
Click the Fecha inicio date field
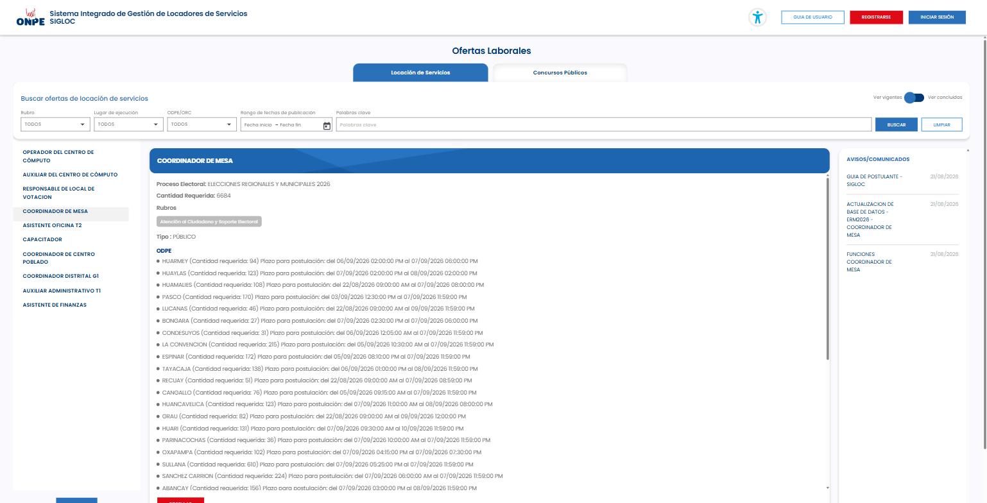tap(258, 124)
